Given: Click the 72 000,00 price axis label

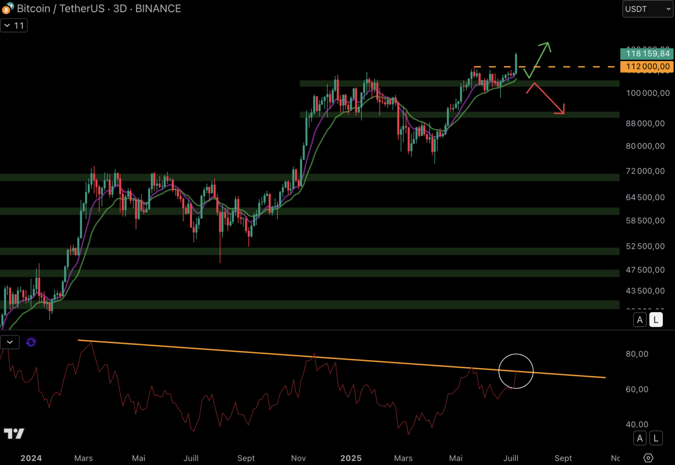Looking at the screenshot, I should (645, 171).
